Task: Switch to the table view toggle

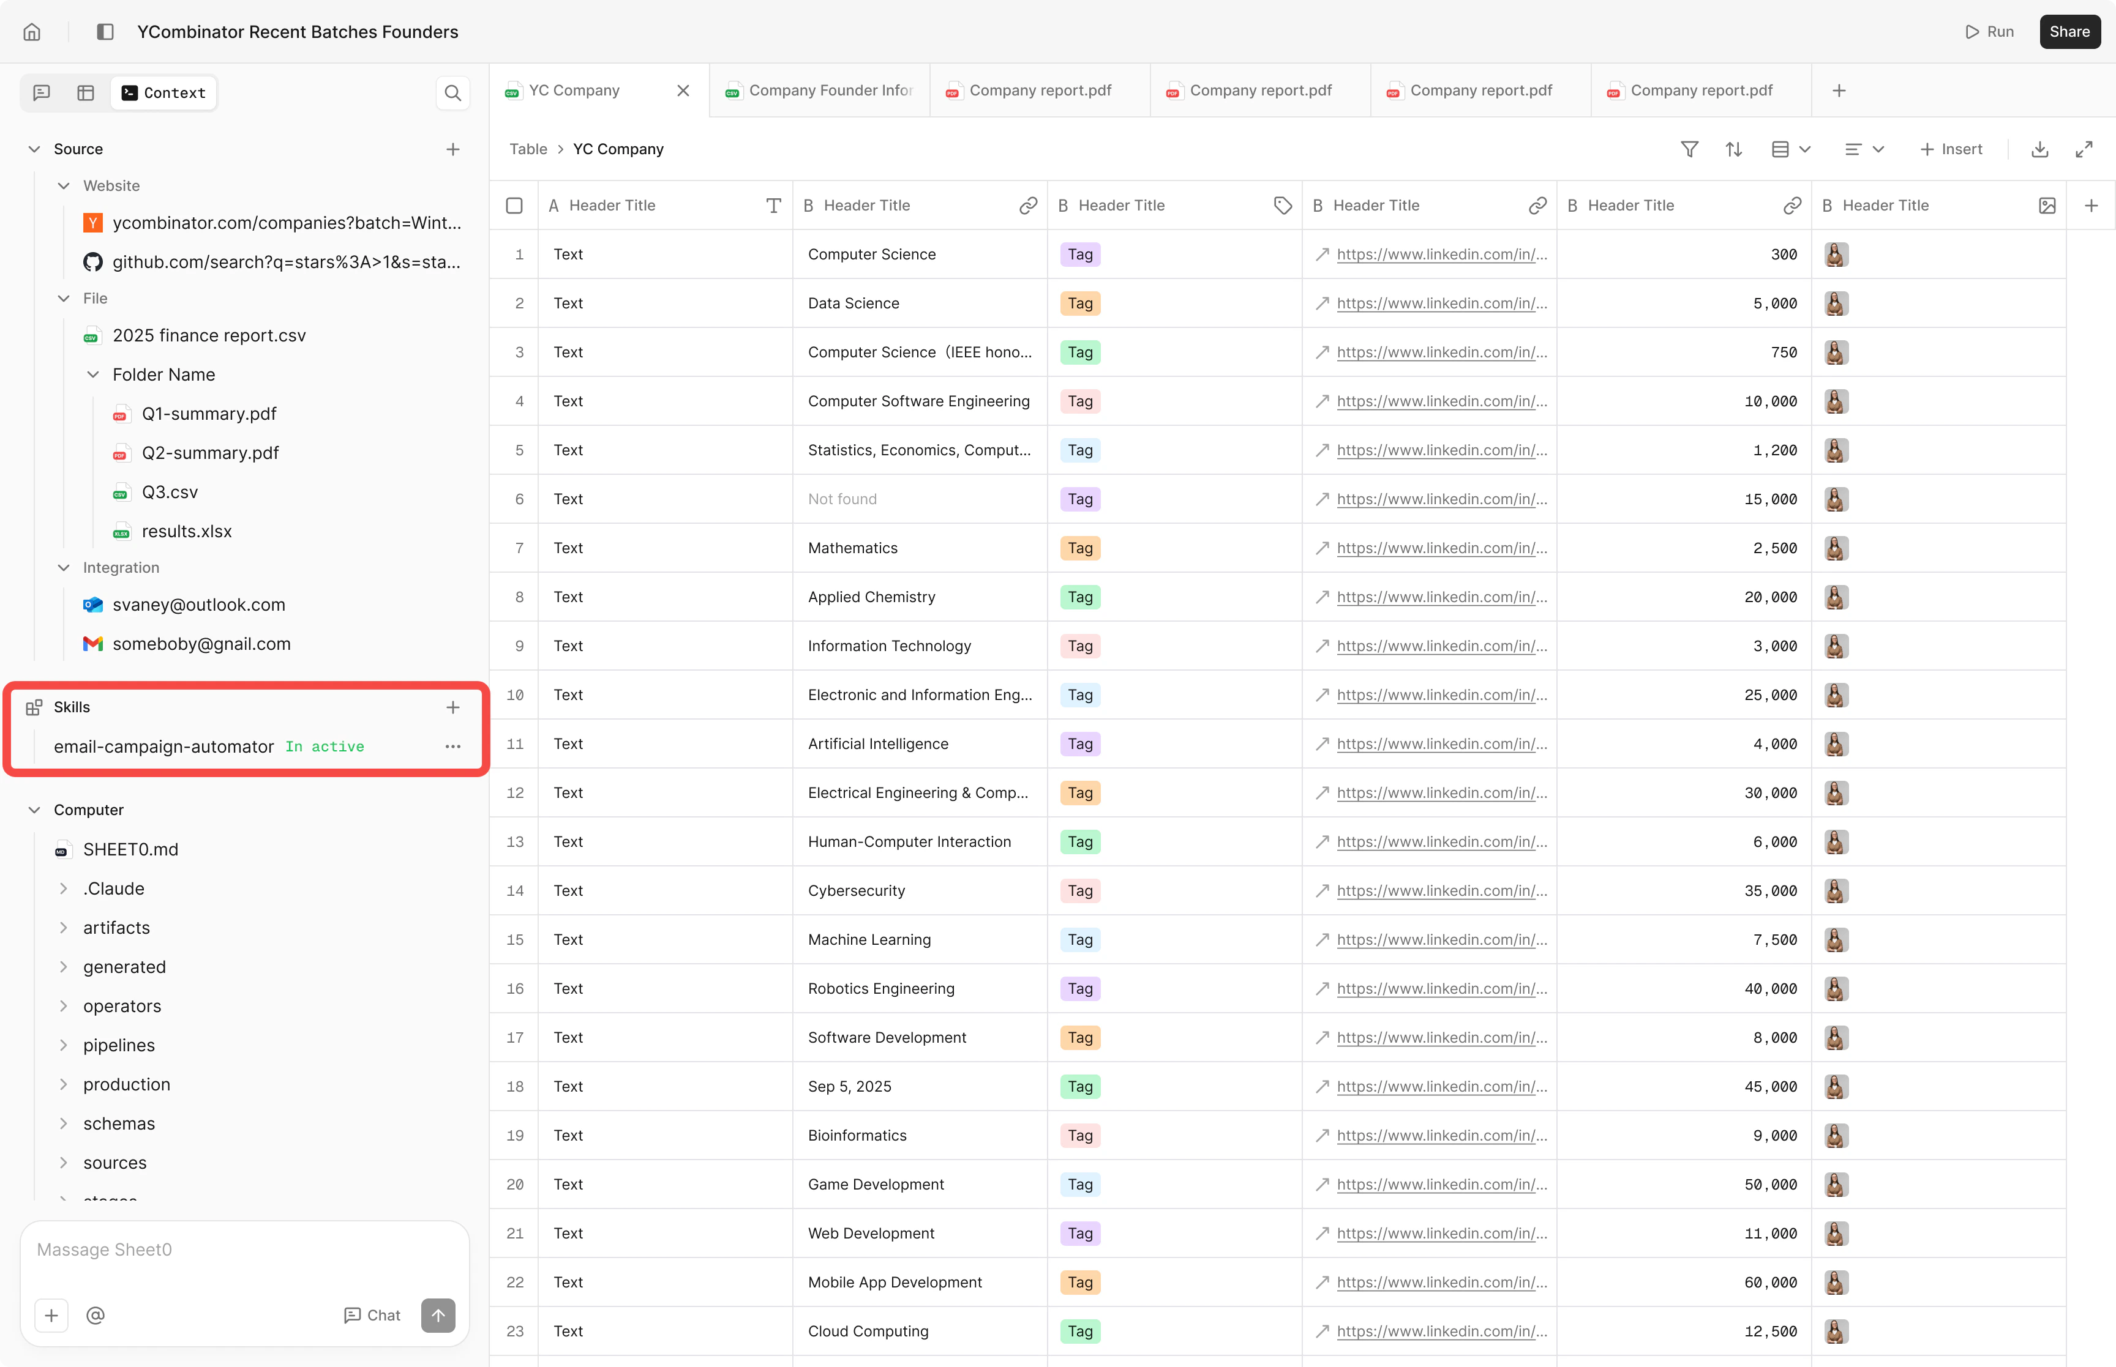Action: click(86, 93)
